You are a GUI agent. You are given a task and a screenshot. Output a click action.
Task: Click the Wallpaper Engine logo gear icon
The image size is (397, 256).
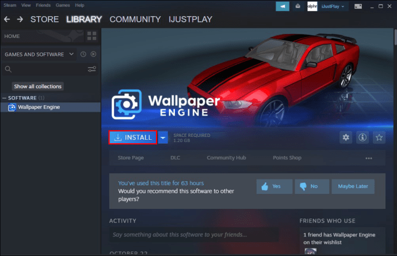[x=127, y=104]
